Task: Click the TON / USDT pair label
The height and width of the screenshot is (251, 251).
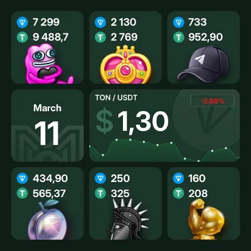Action: (116, 97)
